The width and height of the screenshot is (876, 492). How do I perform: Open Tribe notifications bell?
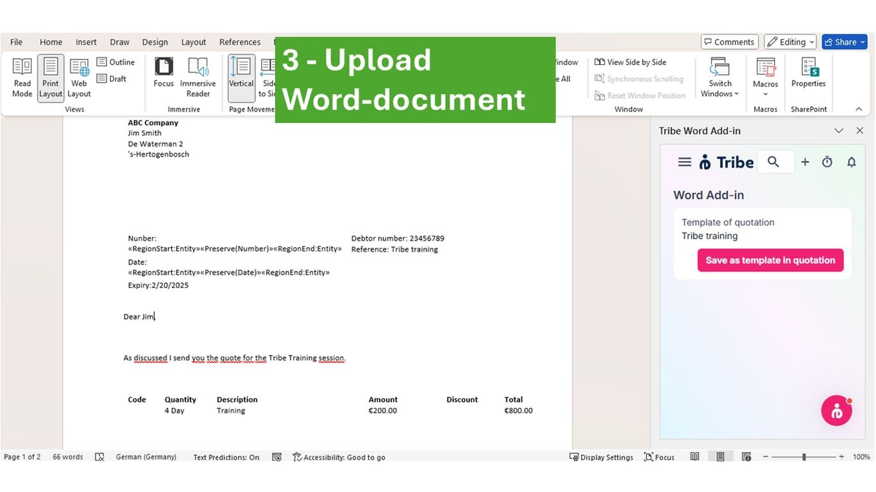point(852,162)
